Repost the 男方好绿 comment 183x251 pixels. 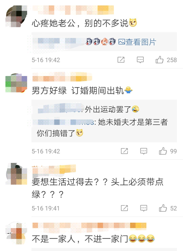click(124, 151)
